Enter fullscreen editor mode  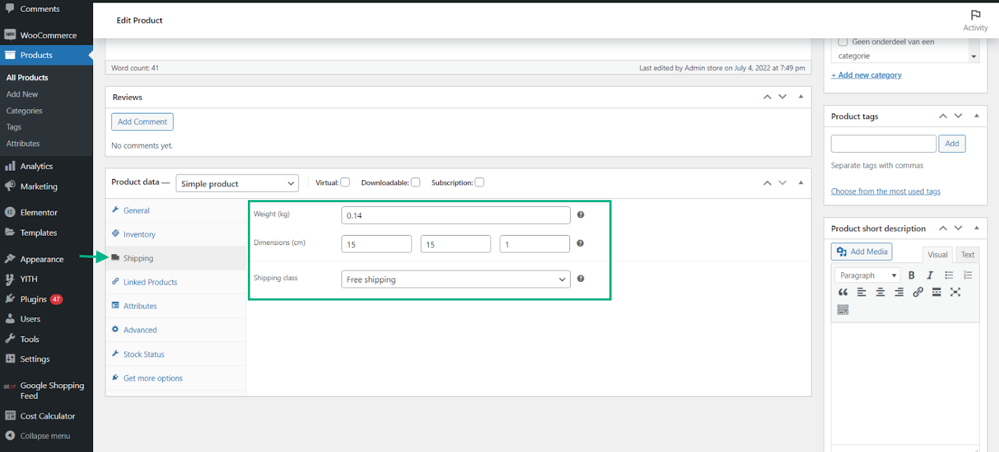[955, 292]
